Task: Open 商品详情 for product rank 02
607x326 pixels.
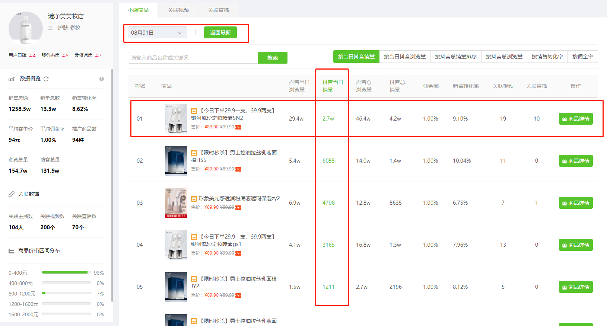Action: 576,161
